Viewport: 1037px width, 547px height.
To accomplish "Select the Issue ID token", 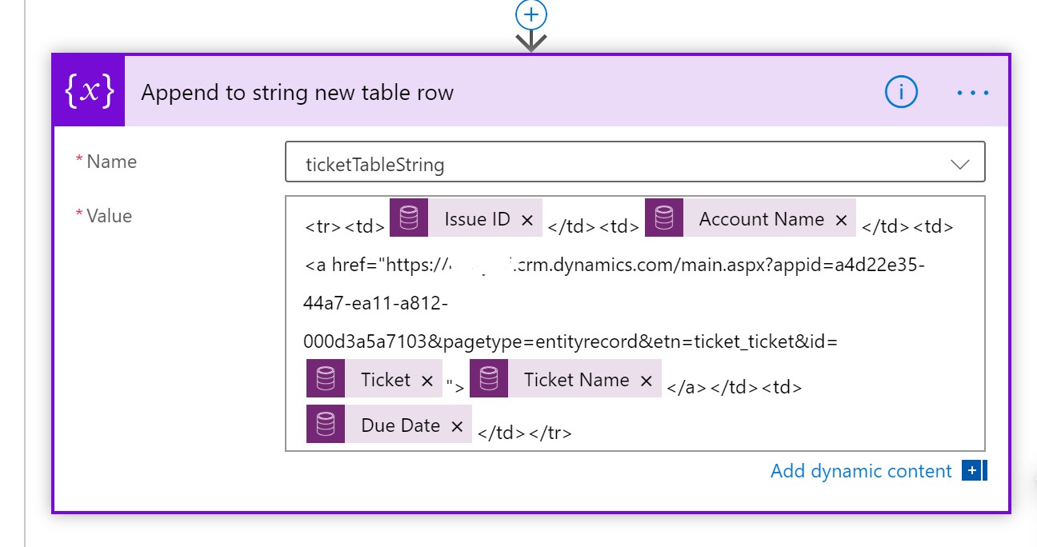I will pos(466,219).
